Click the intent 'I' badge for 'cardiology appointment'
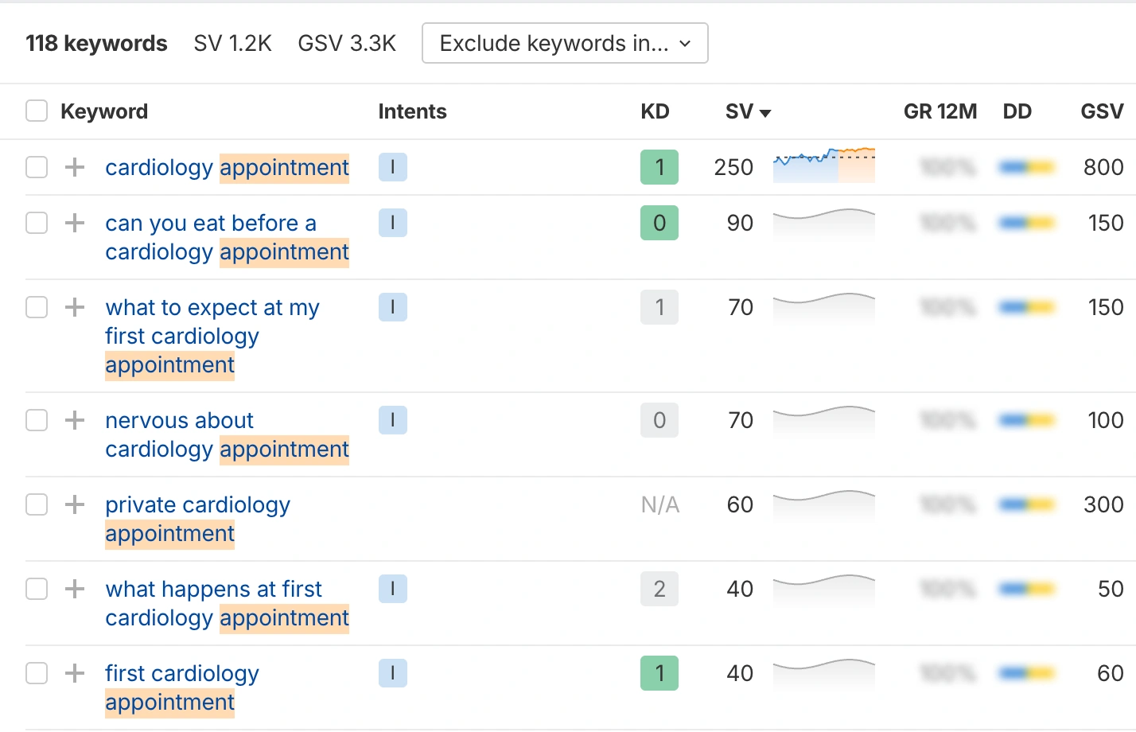The image size is (1136, 732). tap(393, 167)
